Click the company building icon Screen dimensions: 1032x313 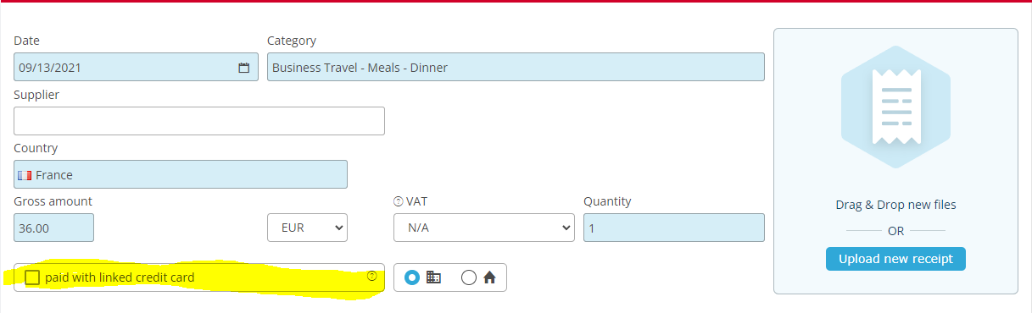(x=433, y=277)
